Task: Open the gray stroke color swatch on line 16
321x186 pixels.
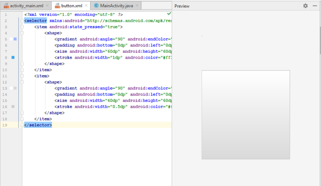Action: point(13,107)
